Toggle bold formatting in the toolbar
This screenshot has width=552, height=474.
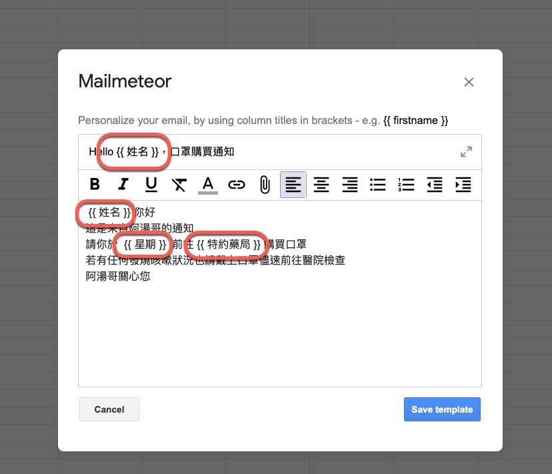click(95, 184)
